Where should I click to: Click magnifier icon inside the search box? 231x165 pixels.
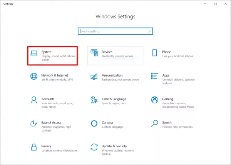149,31
